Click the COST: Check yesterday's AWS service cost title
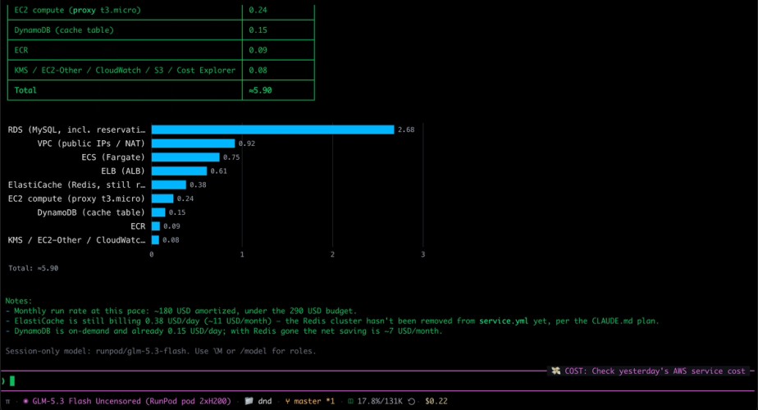This screenshot has width=758, height=410. click(655, 371)
